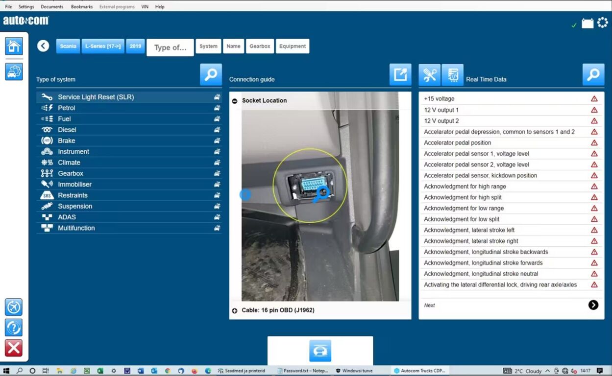Click the search icon above Real Time Data
This screenshot has width=612, height=376.
click(593, 74)
